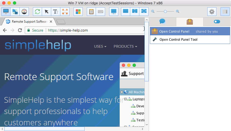Click the vertical scrollbar thumb
231x131 pixels.
[x=147, y=51]
